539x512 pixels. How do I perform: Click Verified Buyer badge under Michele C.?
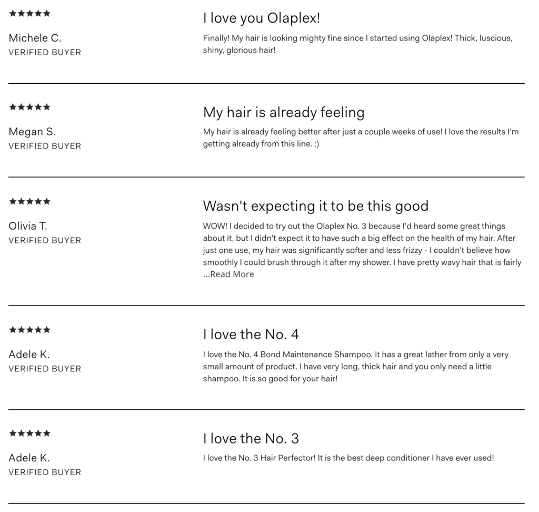45,53
